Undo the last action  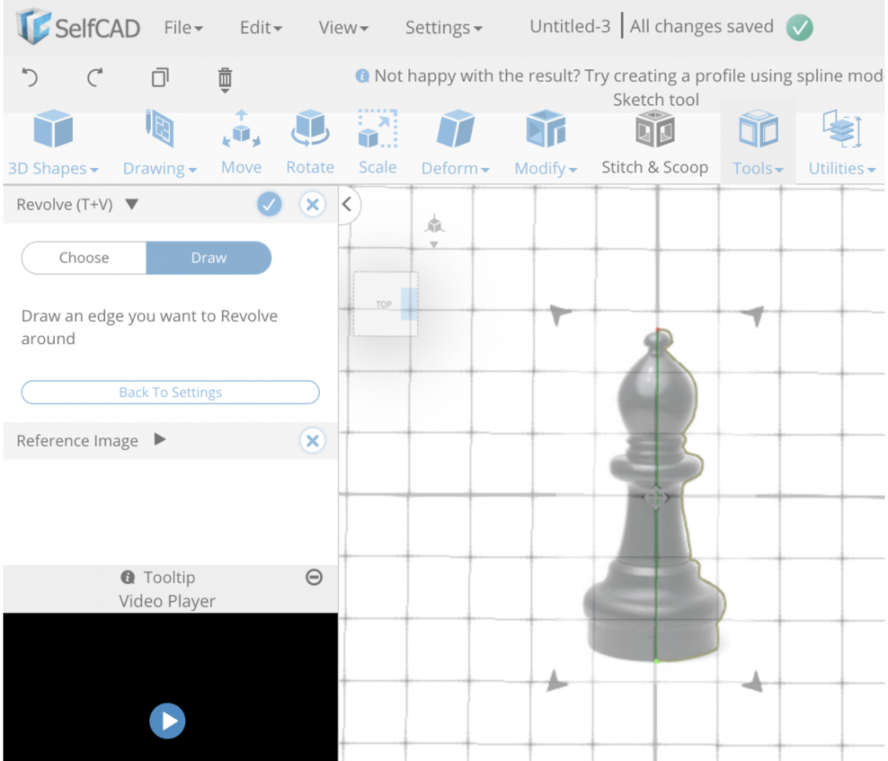(29, 77)
